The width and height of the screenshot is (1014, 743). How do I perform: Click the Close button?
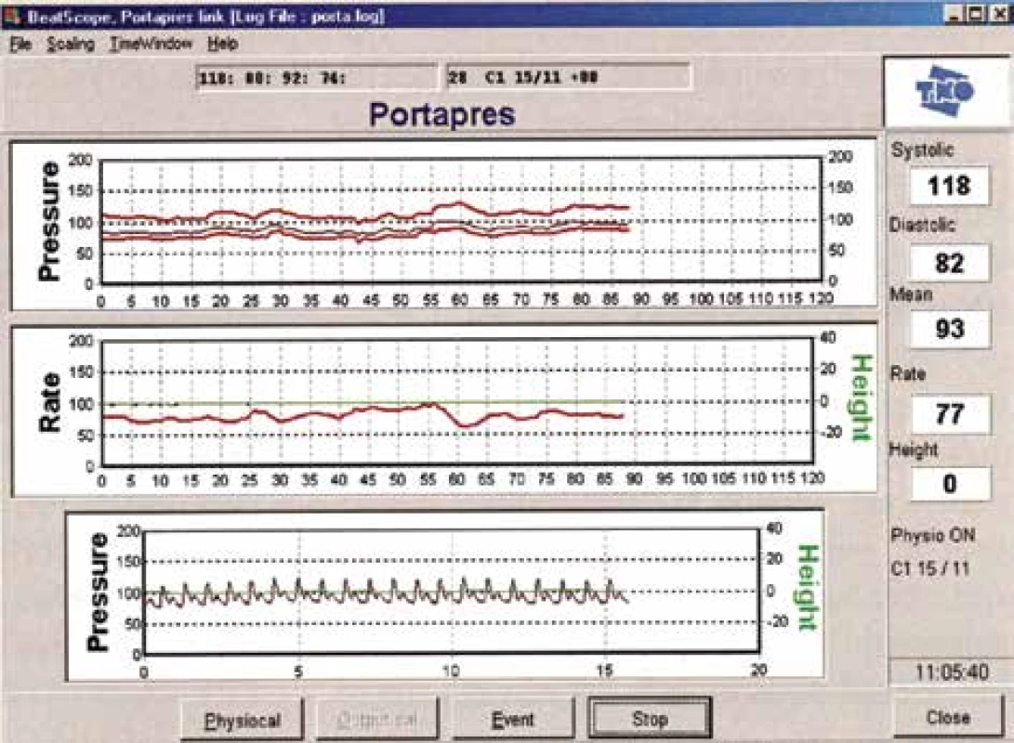pyautogui.click(x=947, y=716)
